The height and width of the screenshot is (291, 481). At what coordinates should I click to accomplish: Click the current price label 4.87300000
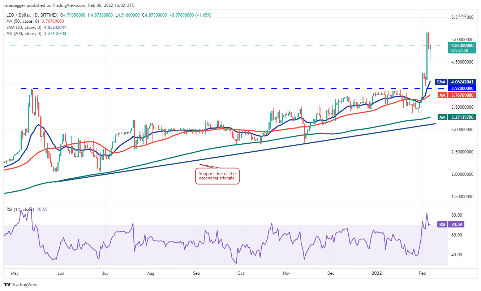[463, 45]
